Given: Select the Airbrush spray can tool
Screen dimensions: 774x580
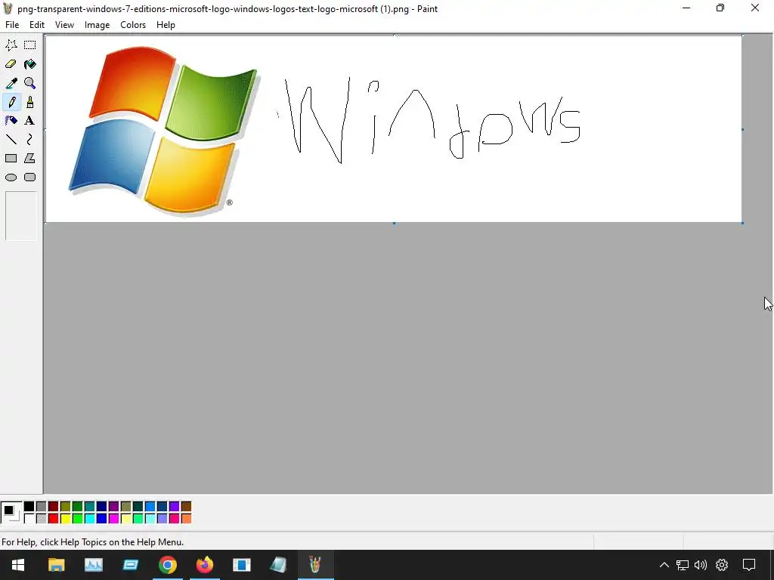Looking at the screenshot, I should 11,121.
